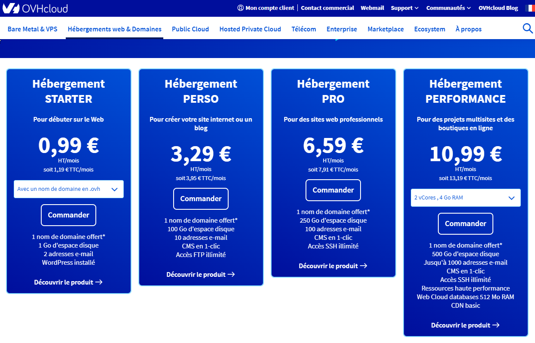Screen dimensions: 535x343
Task: Click the Hébergement PRO heading
Action: pos(333,91)
